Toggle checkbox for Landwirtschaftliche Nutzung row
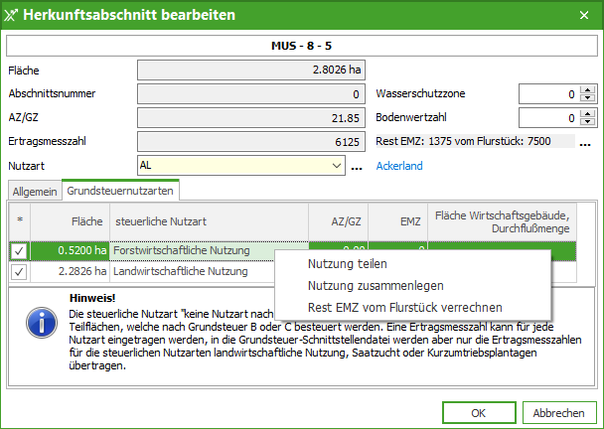Image resolution: width=604 pixels, height=429 pixels. click(19, 272)
